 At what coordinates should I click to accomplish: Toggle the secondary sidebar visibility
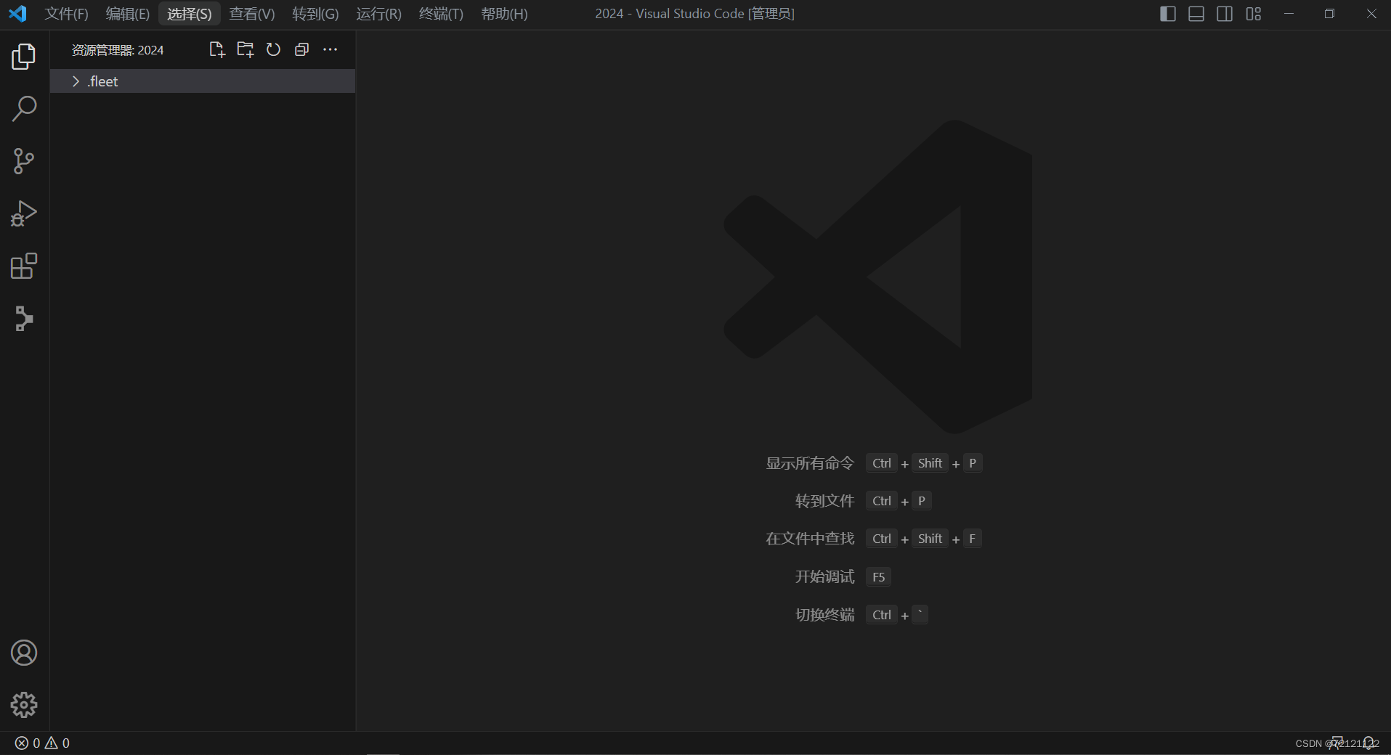point(1225,13)
